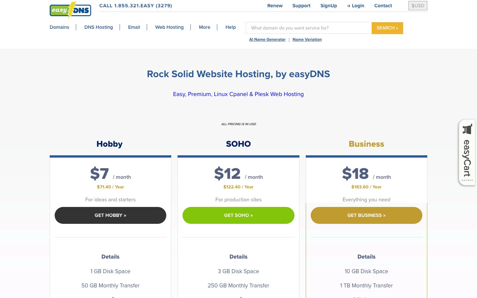477x298 pixels.
Task: Open the Domains menu
Action: 59,27
